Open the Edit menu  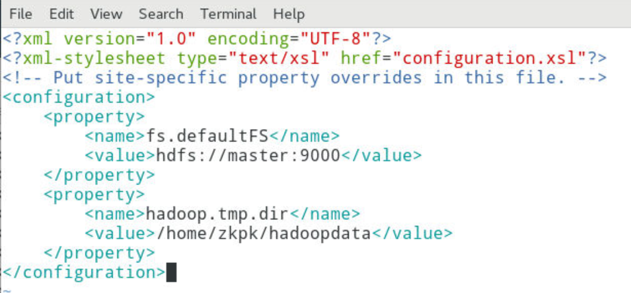(61, 14)
